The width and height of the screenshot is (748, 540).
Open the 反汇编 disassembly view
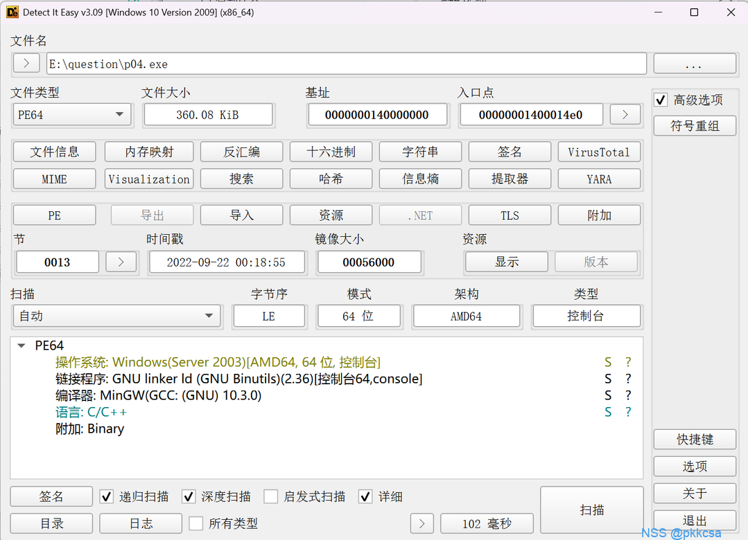tap(241, 152)
